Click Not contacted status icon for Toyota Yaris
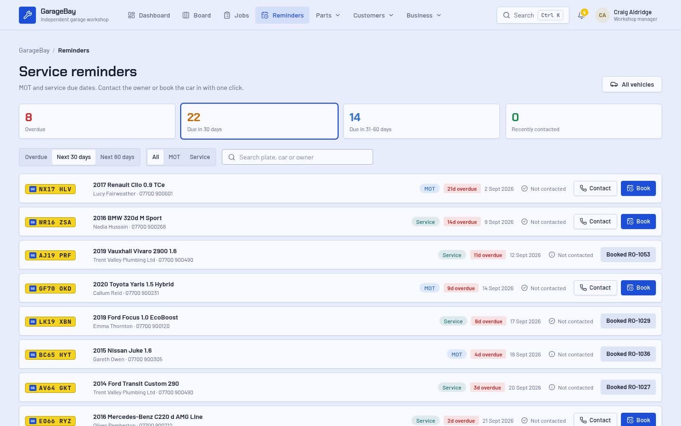 [524, 288]
